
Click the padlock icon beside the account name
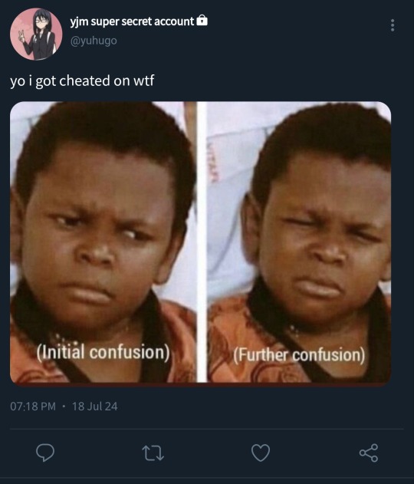tap(202, 21)
